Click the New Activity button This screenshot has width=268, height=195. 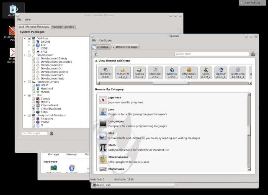(252, 3)
